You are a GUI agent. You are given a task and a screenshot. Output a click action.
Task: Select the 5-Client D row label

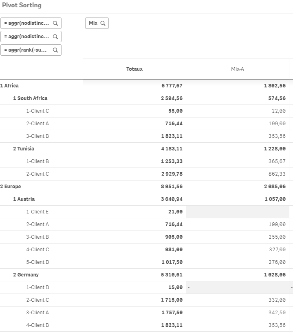click(x=37, y=262)
